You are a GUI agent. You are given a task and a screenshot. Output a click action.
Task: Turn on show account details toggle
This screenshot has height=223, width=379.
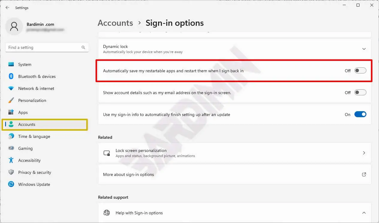point(360,93)
